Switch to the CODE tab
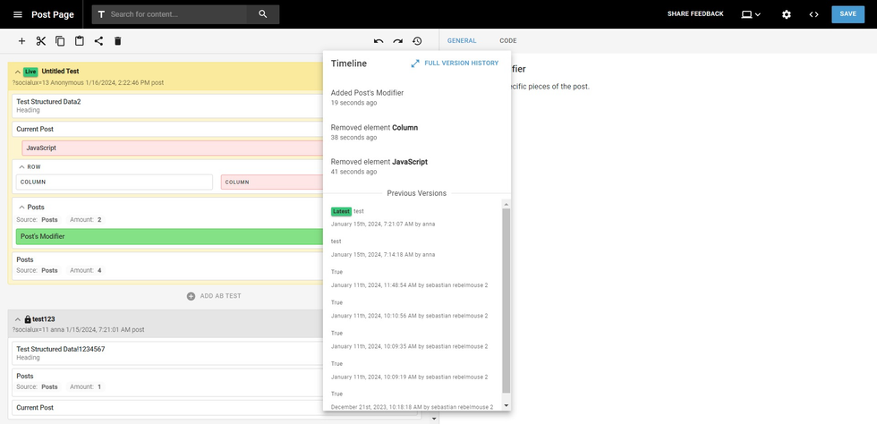This screenshot has height=424, width=877. click(507, 41)
